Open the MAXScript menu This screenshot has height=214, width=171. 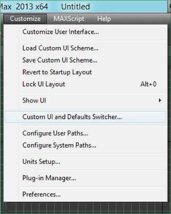point(69,19)
